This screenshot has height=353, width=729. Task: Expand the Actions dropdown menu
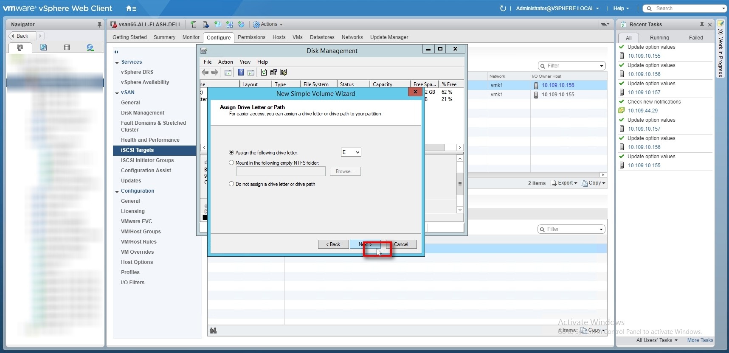(x=268, y=25)
